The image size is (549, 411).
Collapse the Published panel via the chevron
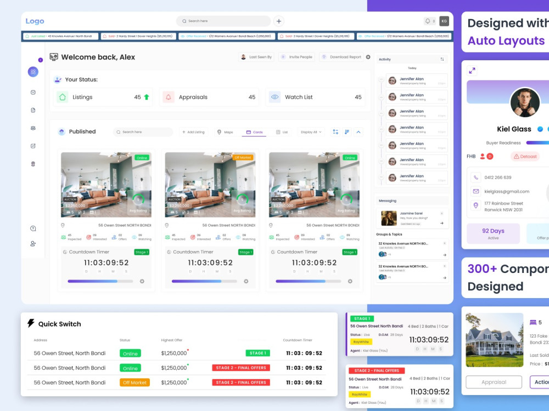[x=360, y=132]
